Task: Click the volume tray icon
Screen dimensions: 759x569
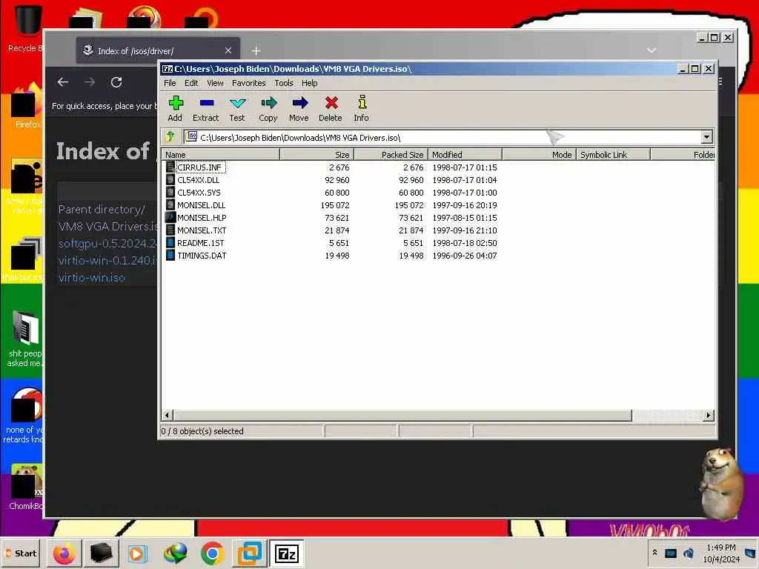Action: point(689,553)
